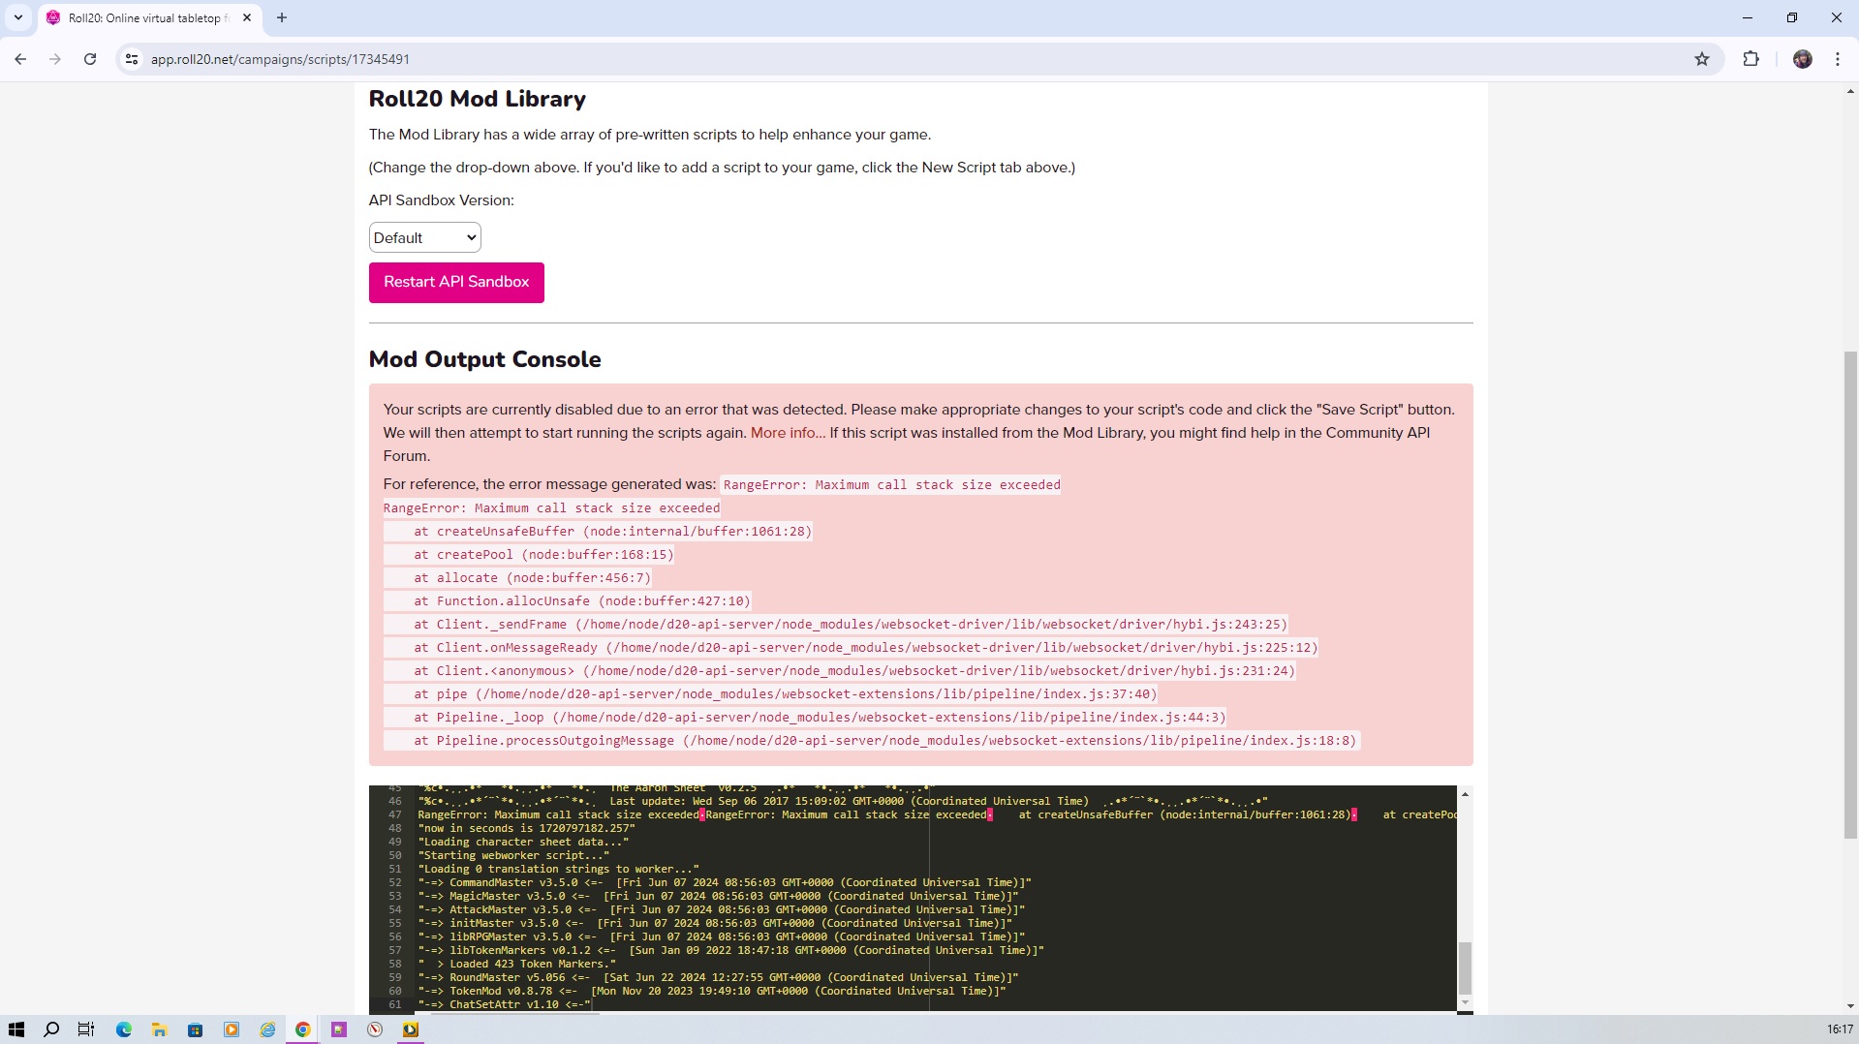Go forward in browser history

55,59
